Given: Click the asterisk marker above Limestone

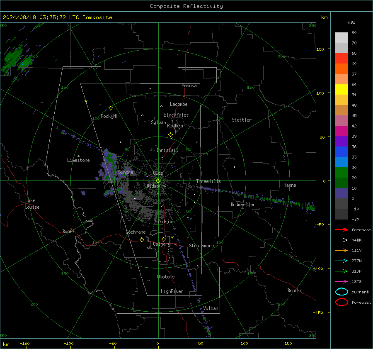Looking at the screenshot, I should point(78,156).
